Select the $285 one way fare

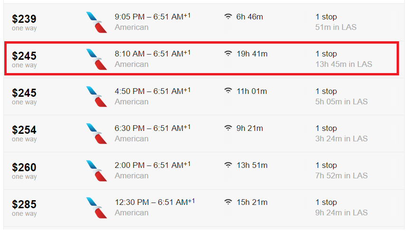click(x=24, y=208)
